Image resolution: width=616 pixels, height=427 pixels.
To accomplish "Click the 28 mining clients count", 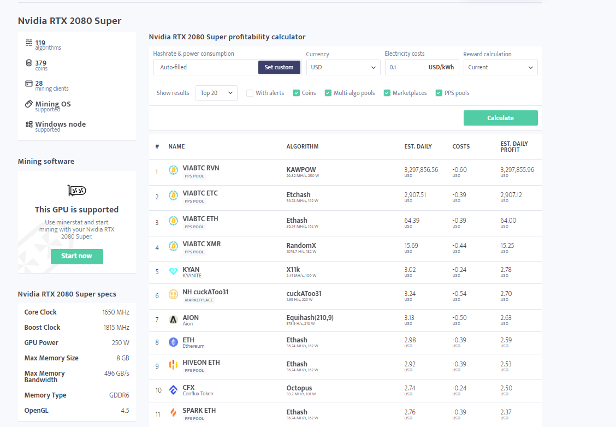I will [39, 84].
